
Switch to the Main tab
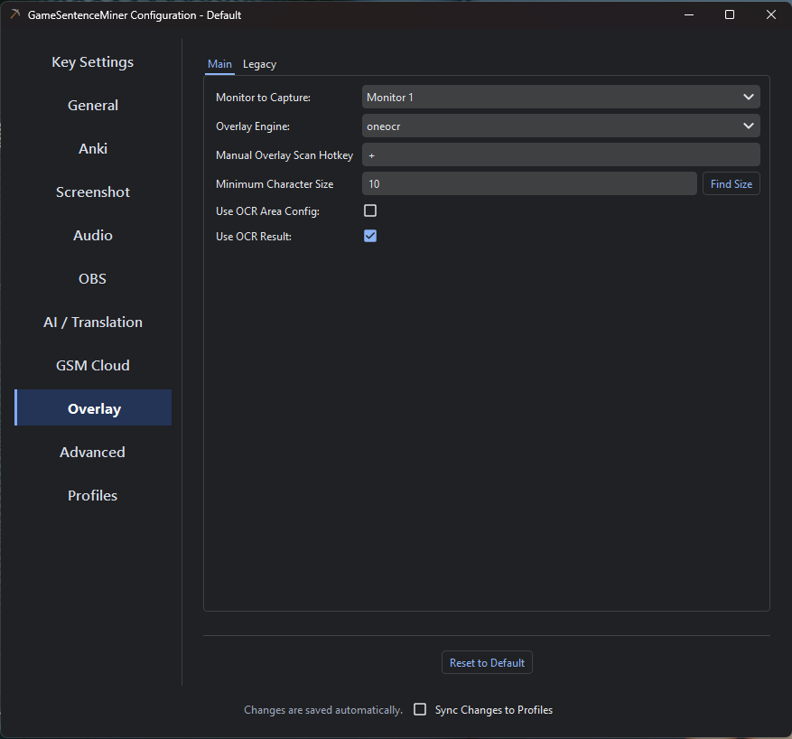click(219, 64)
